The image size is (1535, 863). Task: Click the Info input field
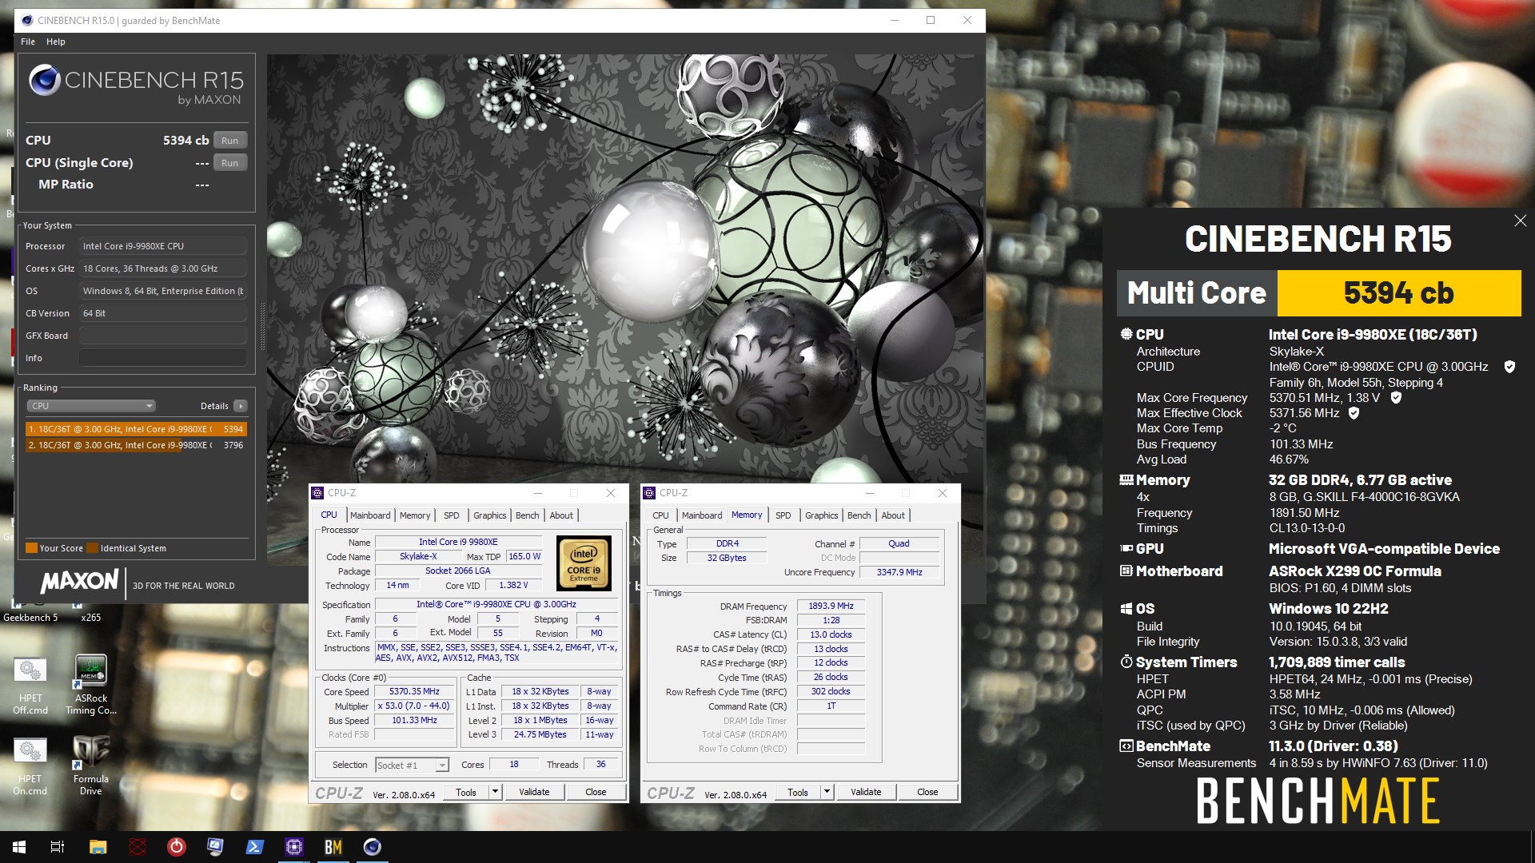click(163, 358)
